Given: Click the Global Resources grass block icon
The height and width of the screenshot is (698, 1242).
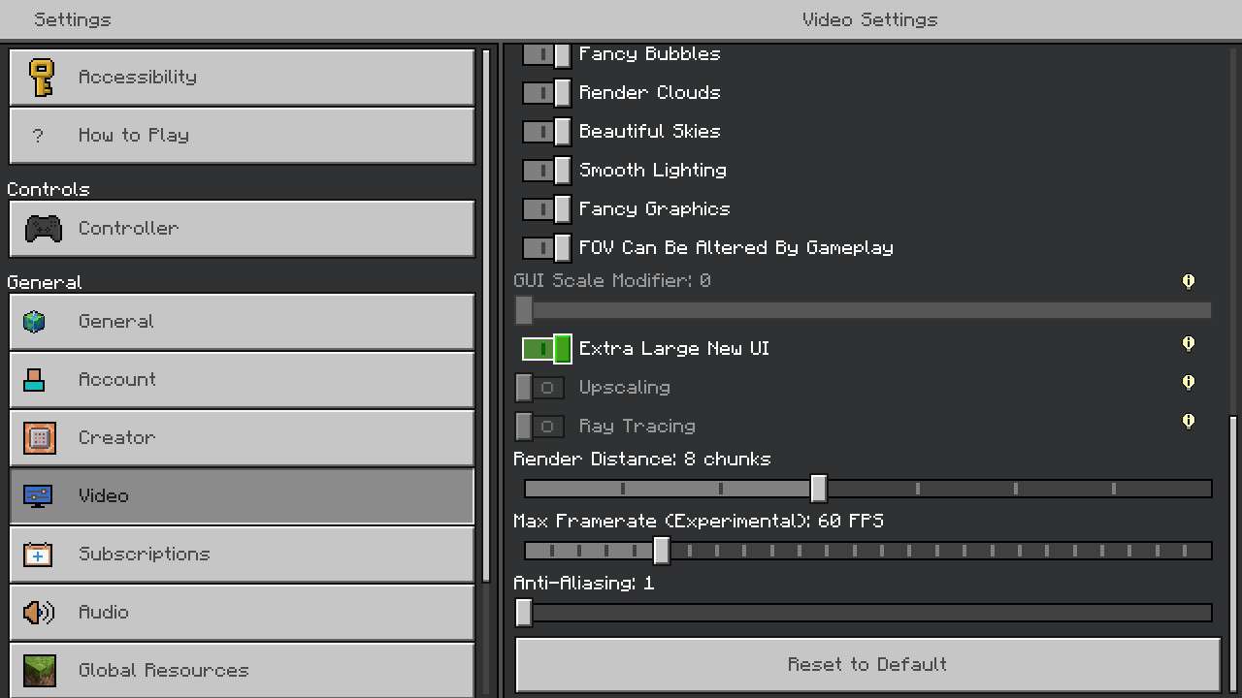Looking at the screenshot, I should coord(40,670).
